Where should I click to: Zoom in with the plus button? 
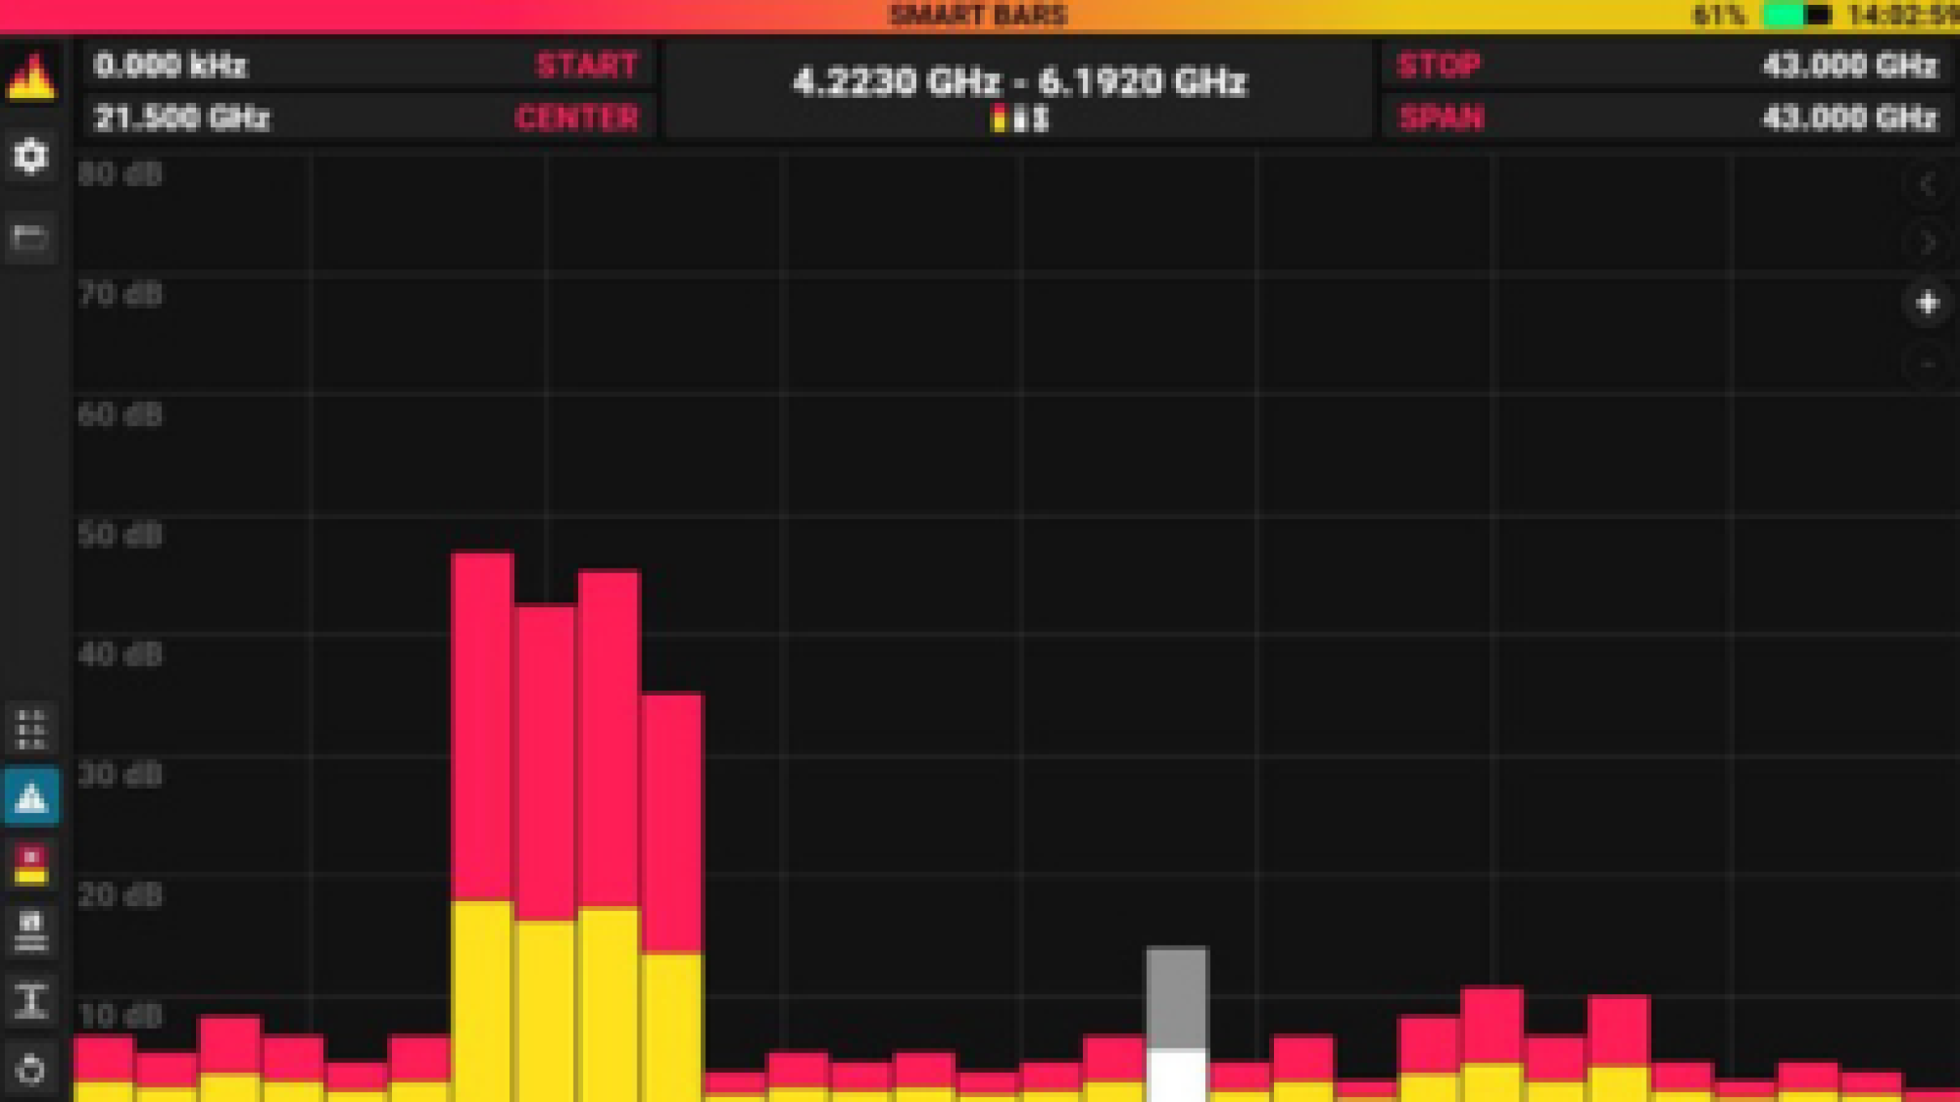tap(1927, 303)
